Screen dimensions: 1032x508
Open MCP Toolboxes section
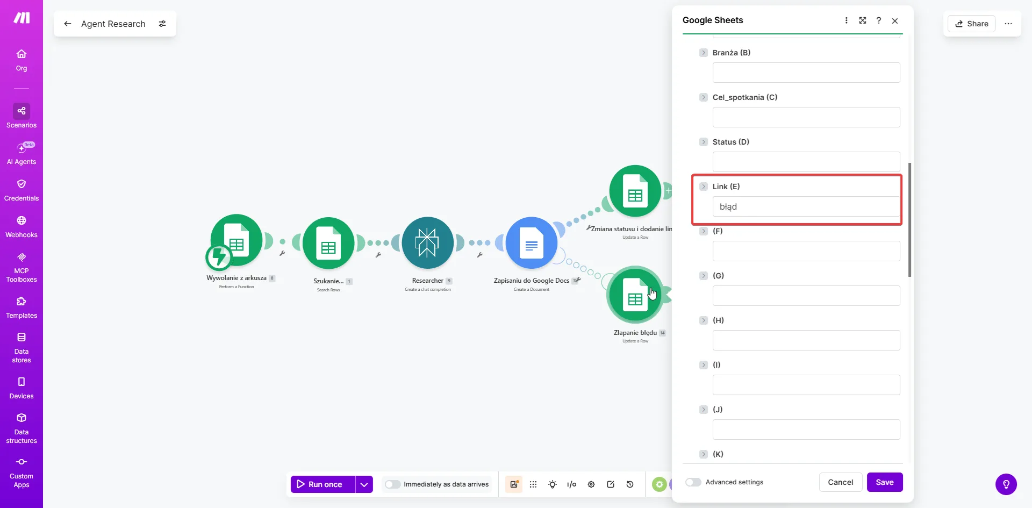click(21, 267)
